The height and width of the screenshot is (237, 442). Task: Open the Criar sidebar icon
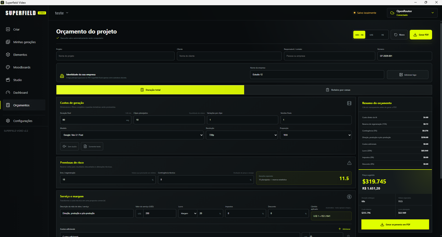click(8, 29)
